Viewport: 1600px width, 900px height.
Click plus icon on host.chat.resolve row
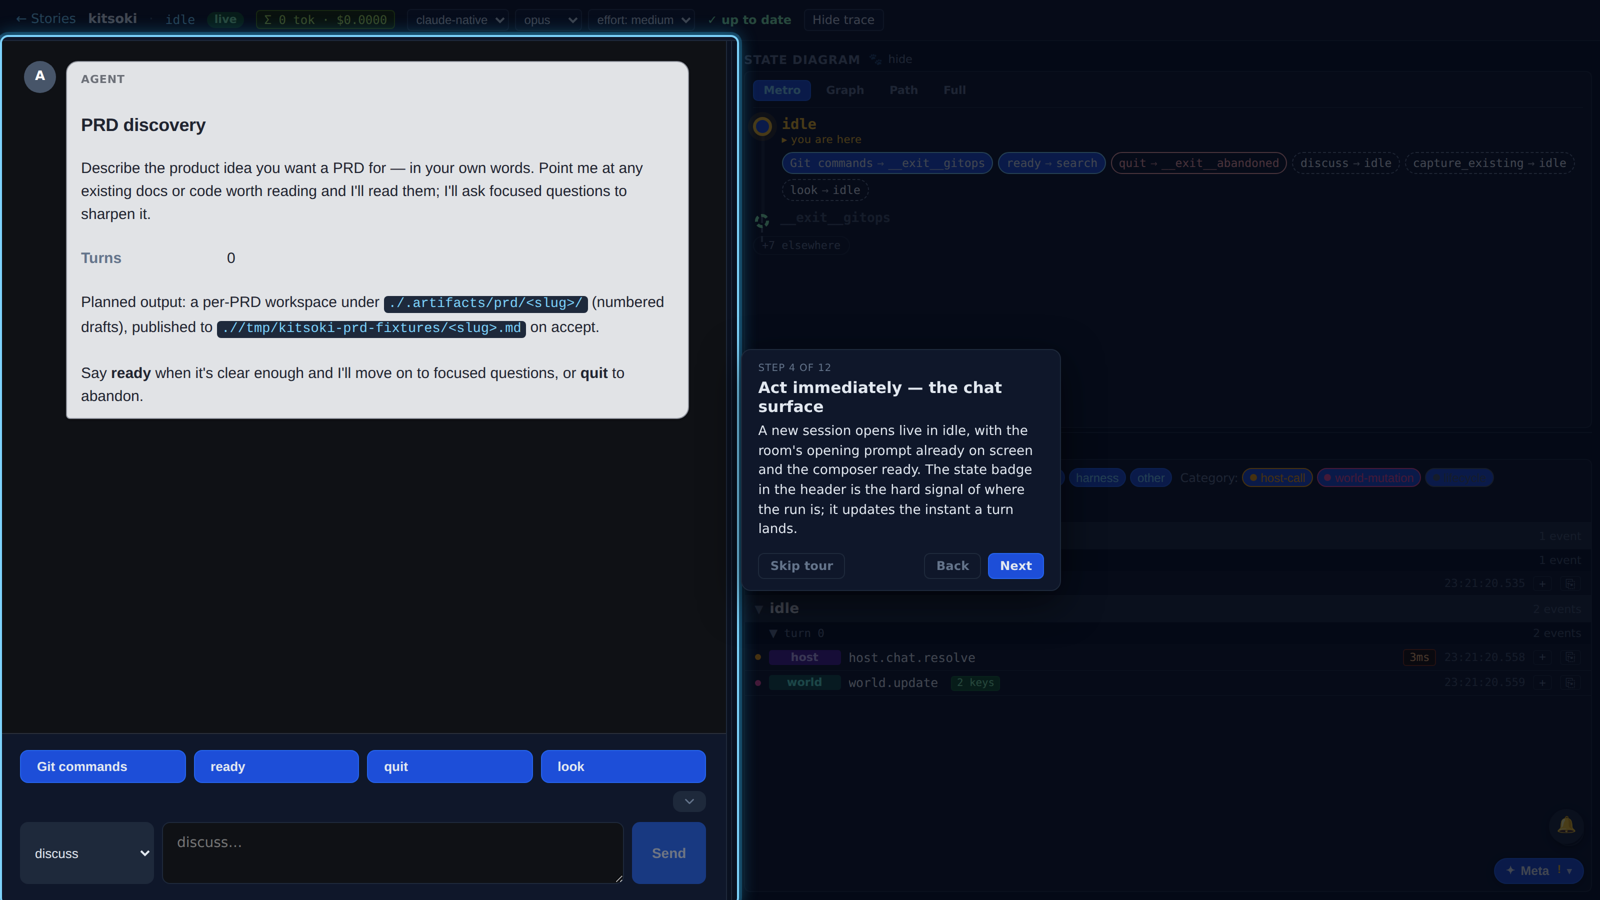click(1542, 657)
